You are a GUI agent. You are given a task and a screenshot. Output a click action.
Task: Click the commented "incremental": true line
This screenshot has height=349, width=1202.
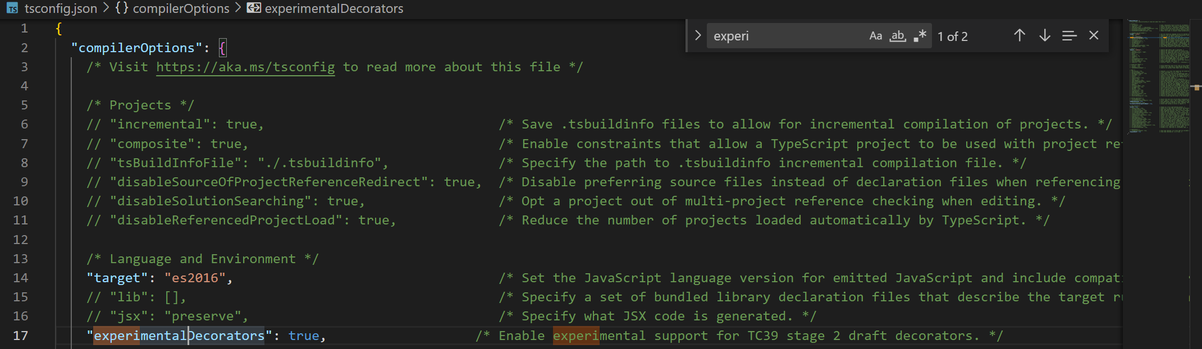[x=175, y=124]
